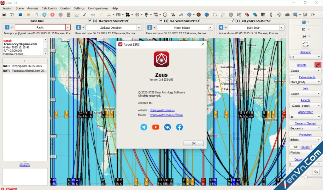323x190 pixels.
Task: Open the line graph toolbar icon
Action: click(77, 14)
